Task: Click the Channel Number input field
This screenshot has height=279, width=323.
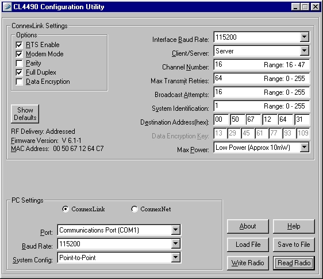Action: tap(262, 65)
